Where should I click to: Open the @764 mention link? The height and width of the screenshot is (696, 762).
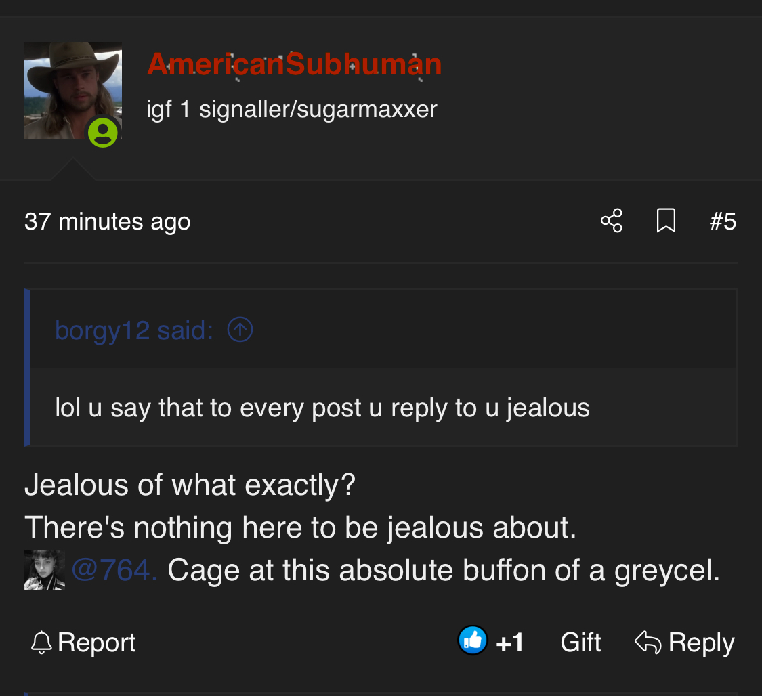click(114, 570)
